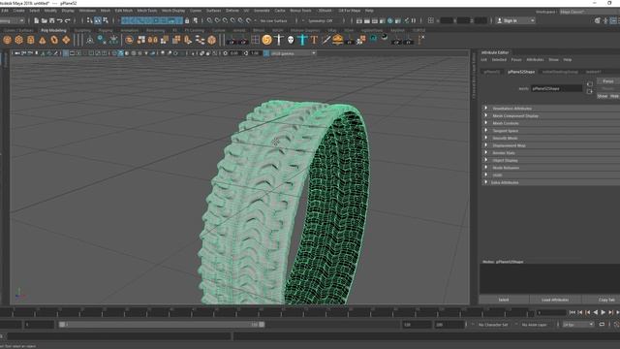Switch to the Poly Modeling shelf tab

tap(54, 30)
